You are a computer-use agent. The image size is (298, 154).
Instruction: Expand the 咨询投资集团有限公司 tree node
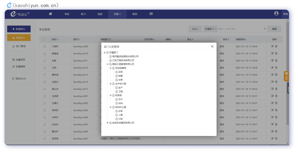coord(108,123)
